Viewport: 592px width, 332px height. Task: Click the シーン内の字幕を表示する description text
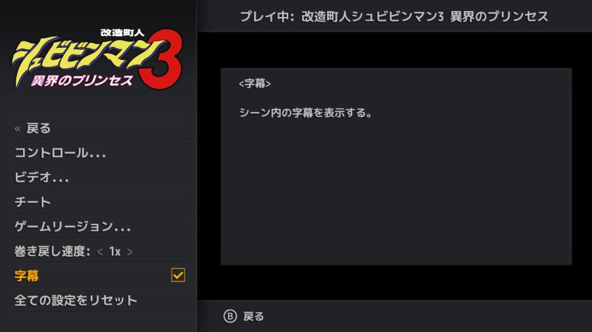pyautogui.click(x=305, y=113)
